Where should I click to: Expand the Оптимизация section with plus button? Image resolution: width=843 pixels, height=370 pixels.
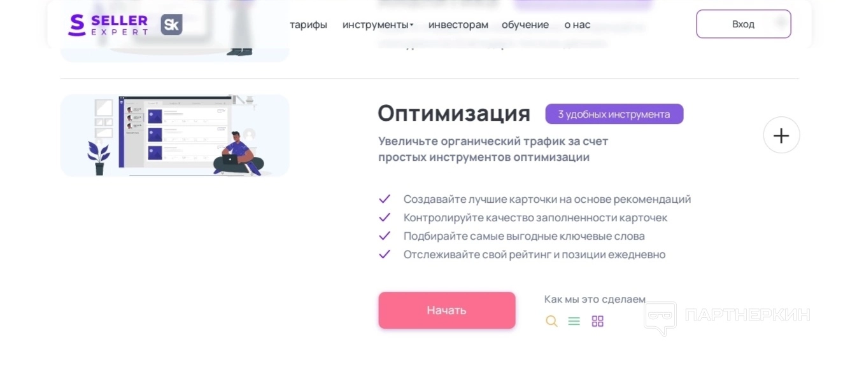pyautogui.click(x=781, y=135)
